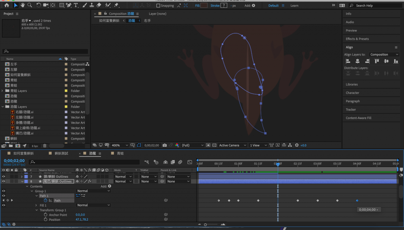Hide layer 8 尾巴/蝌蚪 Outlines
This screenshot has width=404, height=230.
[x=4, y=181]
